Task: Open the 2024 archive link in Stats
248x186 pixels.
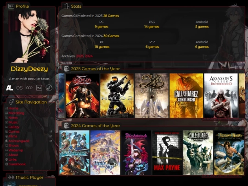Action: pyautogui.click(x=89, y=56)
